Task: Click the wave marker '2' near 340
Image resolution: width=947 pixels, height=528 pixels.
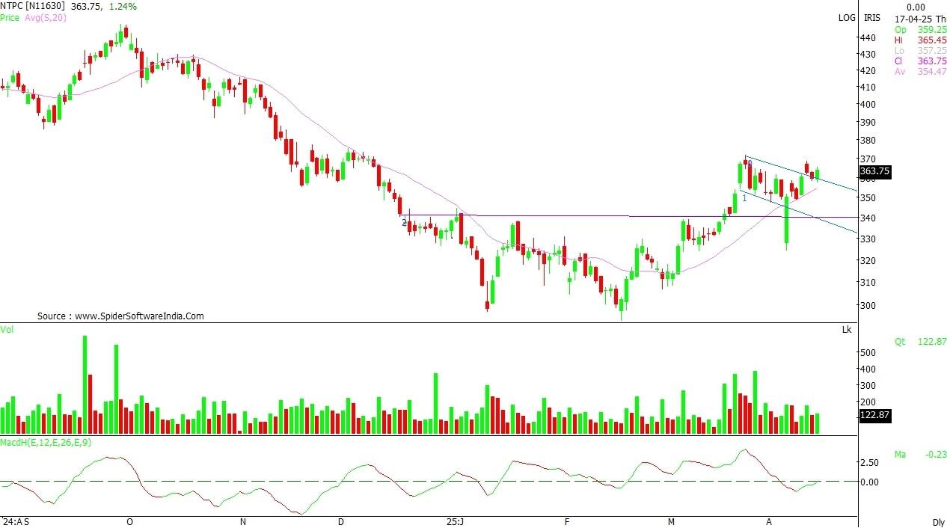Action: [x=404, y=223]
